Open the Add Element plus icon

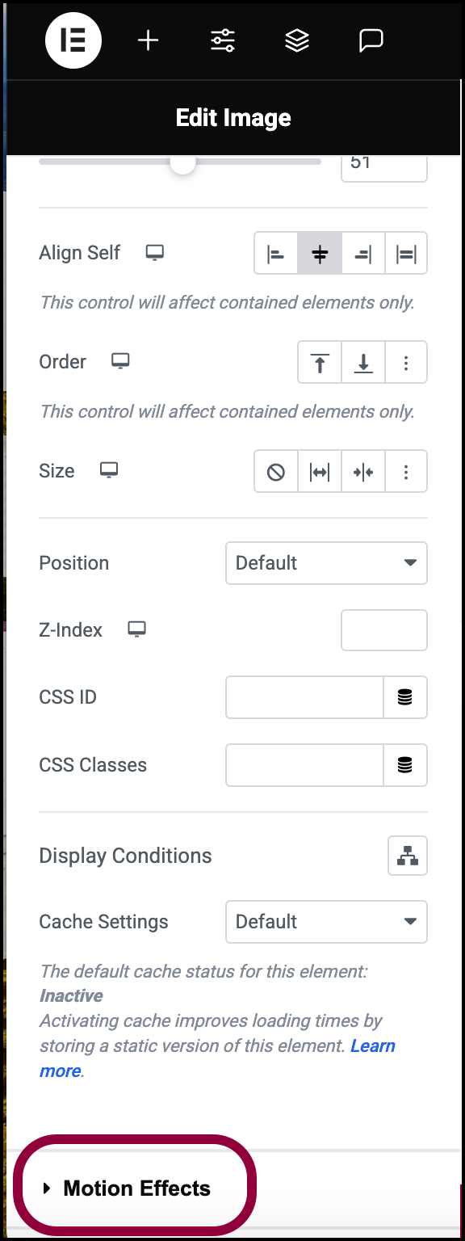point(149,40)
